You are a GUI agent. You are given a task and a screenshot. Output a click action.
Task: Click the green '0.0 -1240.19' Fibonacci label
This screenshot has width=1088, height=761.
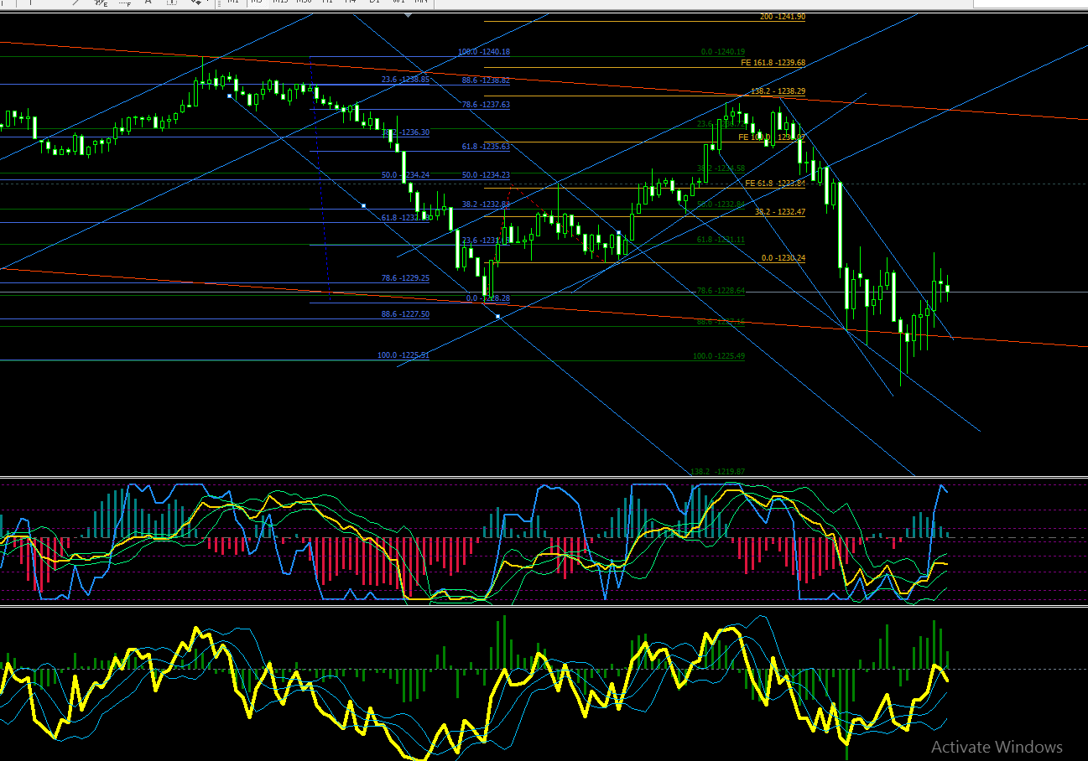(x=723, y=52)
